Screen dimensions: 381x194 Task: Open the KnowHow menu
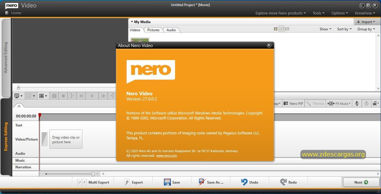click(365, 13)
